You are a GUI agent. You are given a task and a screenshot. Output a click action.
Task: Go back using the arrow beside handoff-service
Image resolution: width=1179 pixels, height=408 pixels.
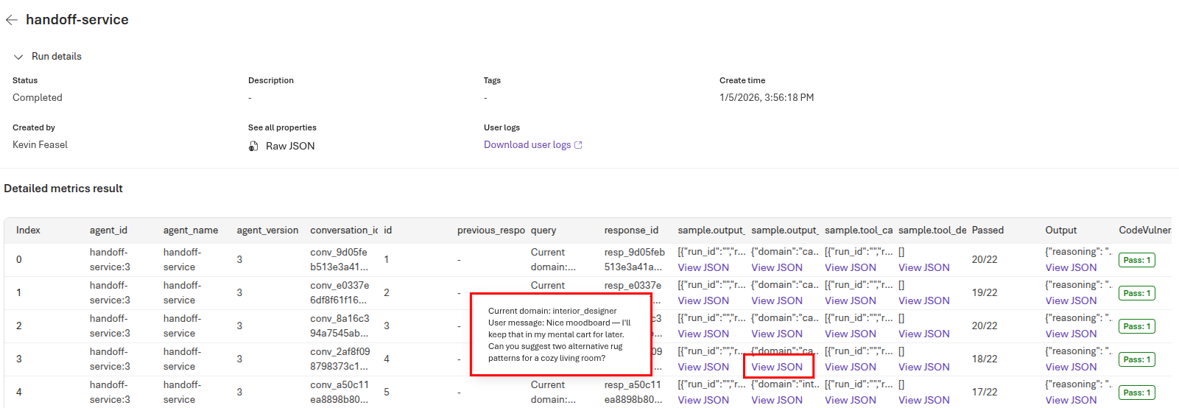[x=11, y=20]
